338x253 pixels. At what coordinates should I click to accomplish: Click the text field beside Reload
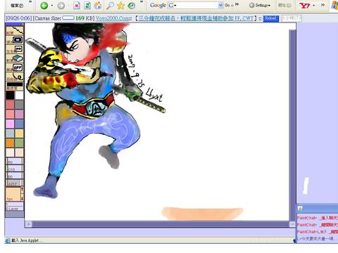(x=291, y=18)
